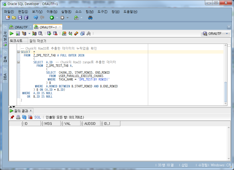Viewport: 234px width, 170px height.
Task: Click the SQL editor vertical scrollbar thumb
Action: click(x=226, y=92)
